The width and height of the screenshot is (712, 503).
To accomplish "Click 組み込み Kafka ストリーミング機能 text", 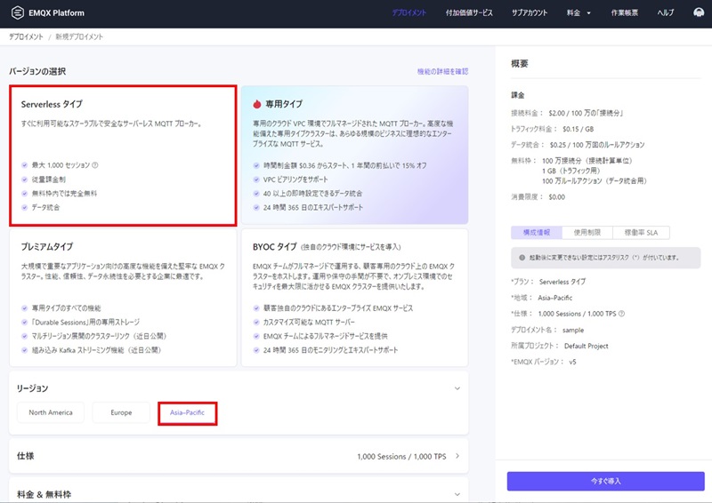I will (x=96, y=350).
